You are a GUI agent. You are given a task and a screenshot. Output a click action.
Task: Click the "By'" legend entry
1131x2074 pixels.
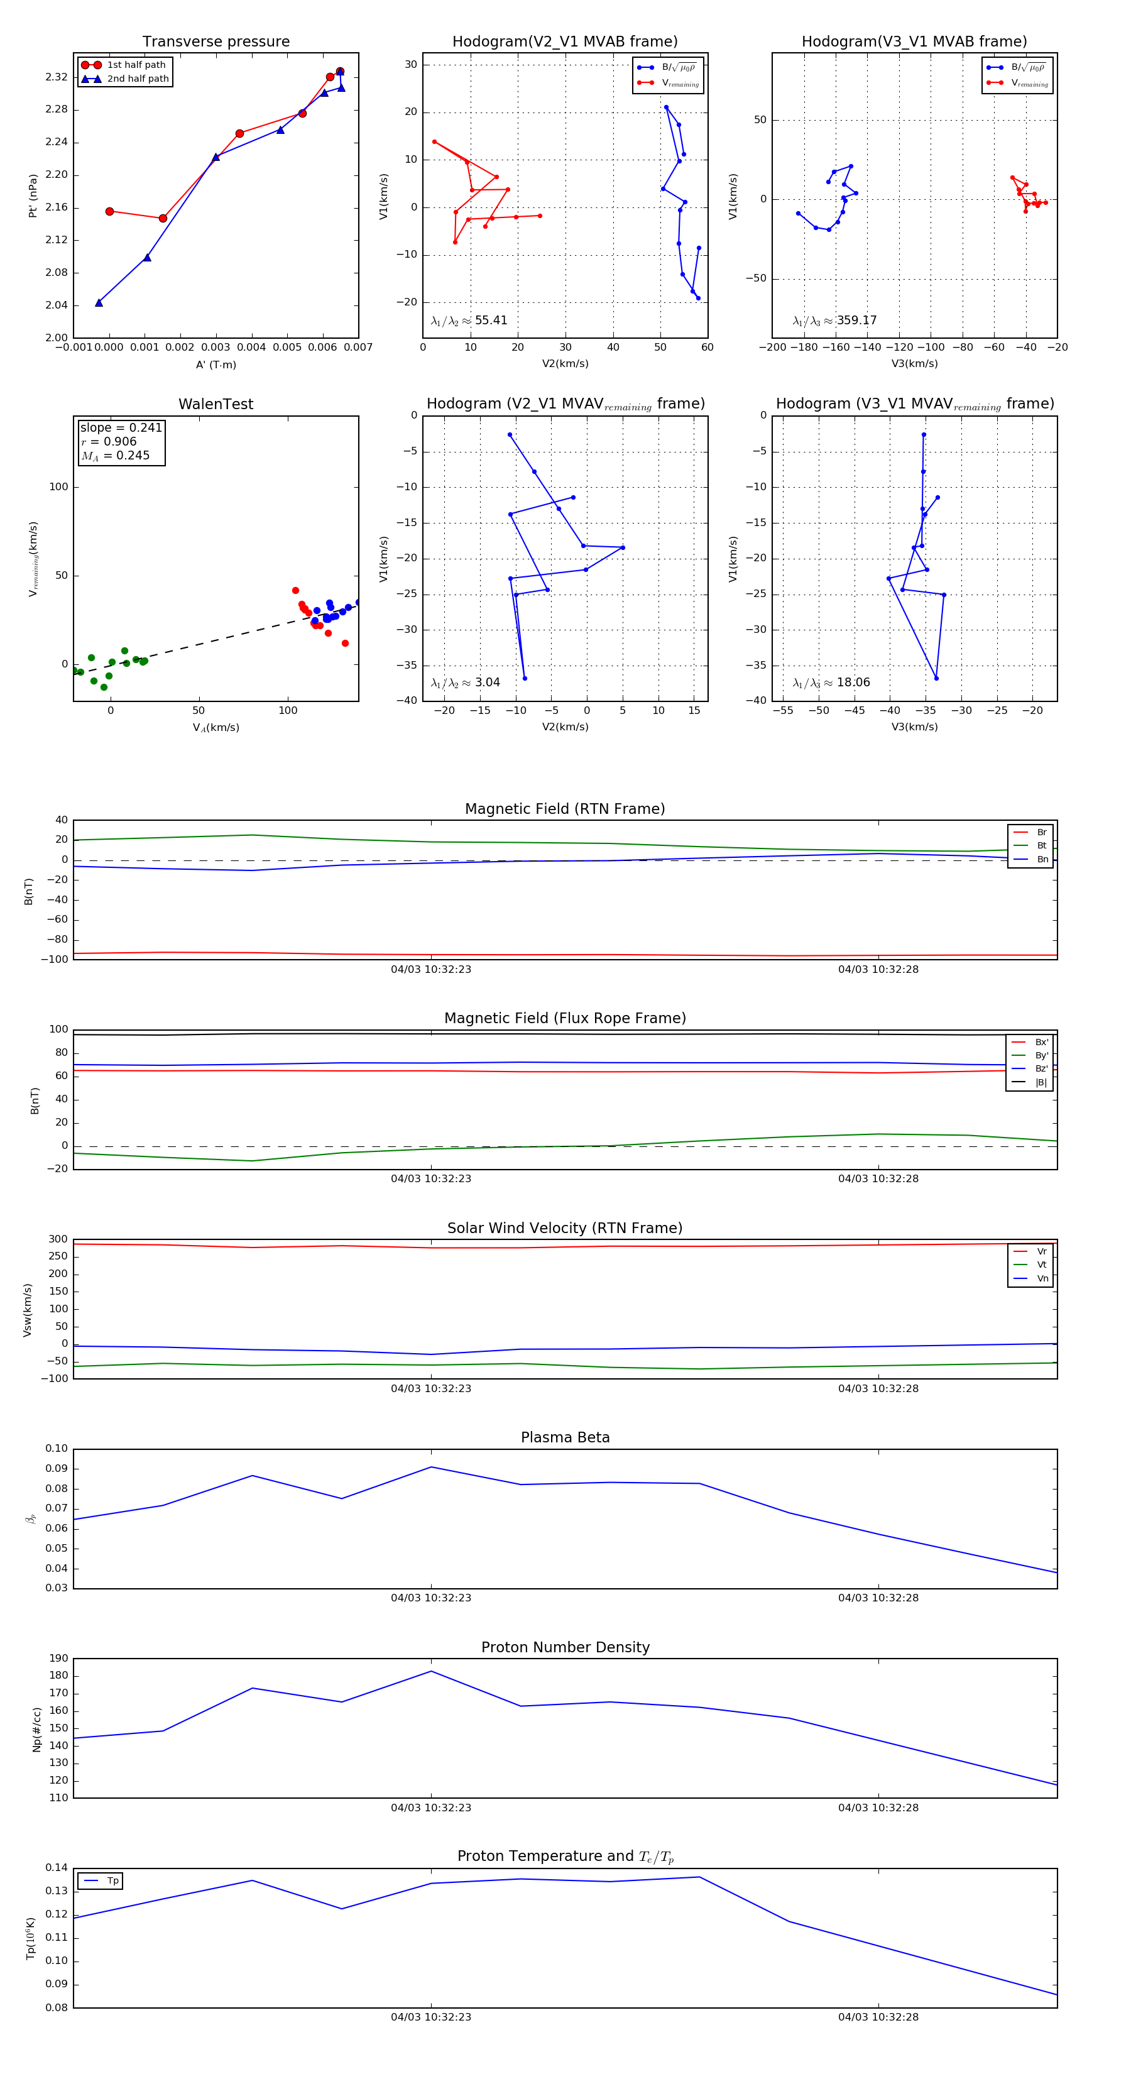[x=1030, y=1055]
